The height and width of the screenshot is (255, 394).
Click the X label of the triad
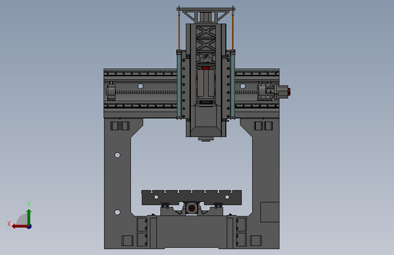(9, 224)
